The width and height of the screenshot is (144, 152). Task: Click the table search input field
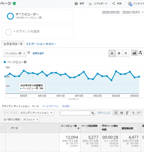[x=75, y=113]
